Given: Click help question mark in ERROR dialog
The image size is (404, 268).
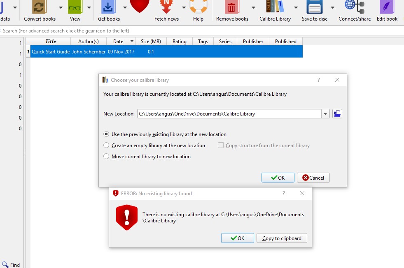Looking at the screenshot, I should coord(284,193).
